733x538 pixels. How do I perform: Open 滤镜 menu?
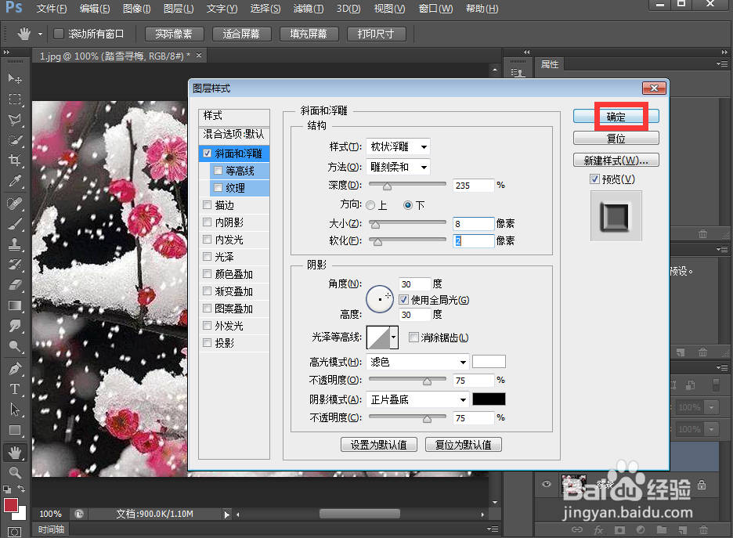[x=309, y=9]
